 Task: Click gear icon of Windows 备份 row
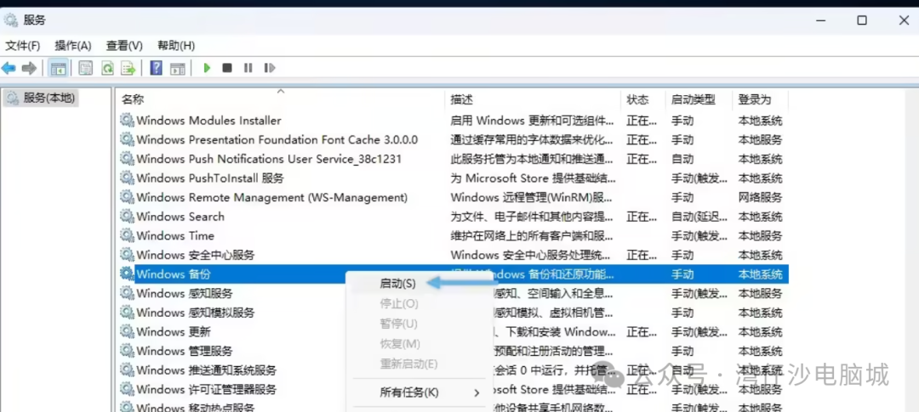[x=127, y=274]
